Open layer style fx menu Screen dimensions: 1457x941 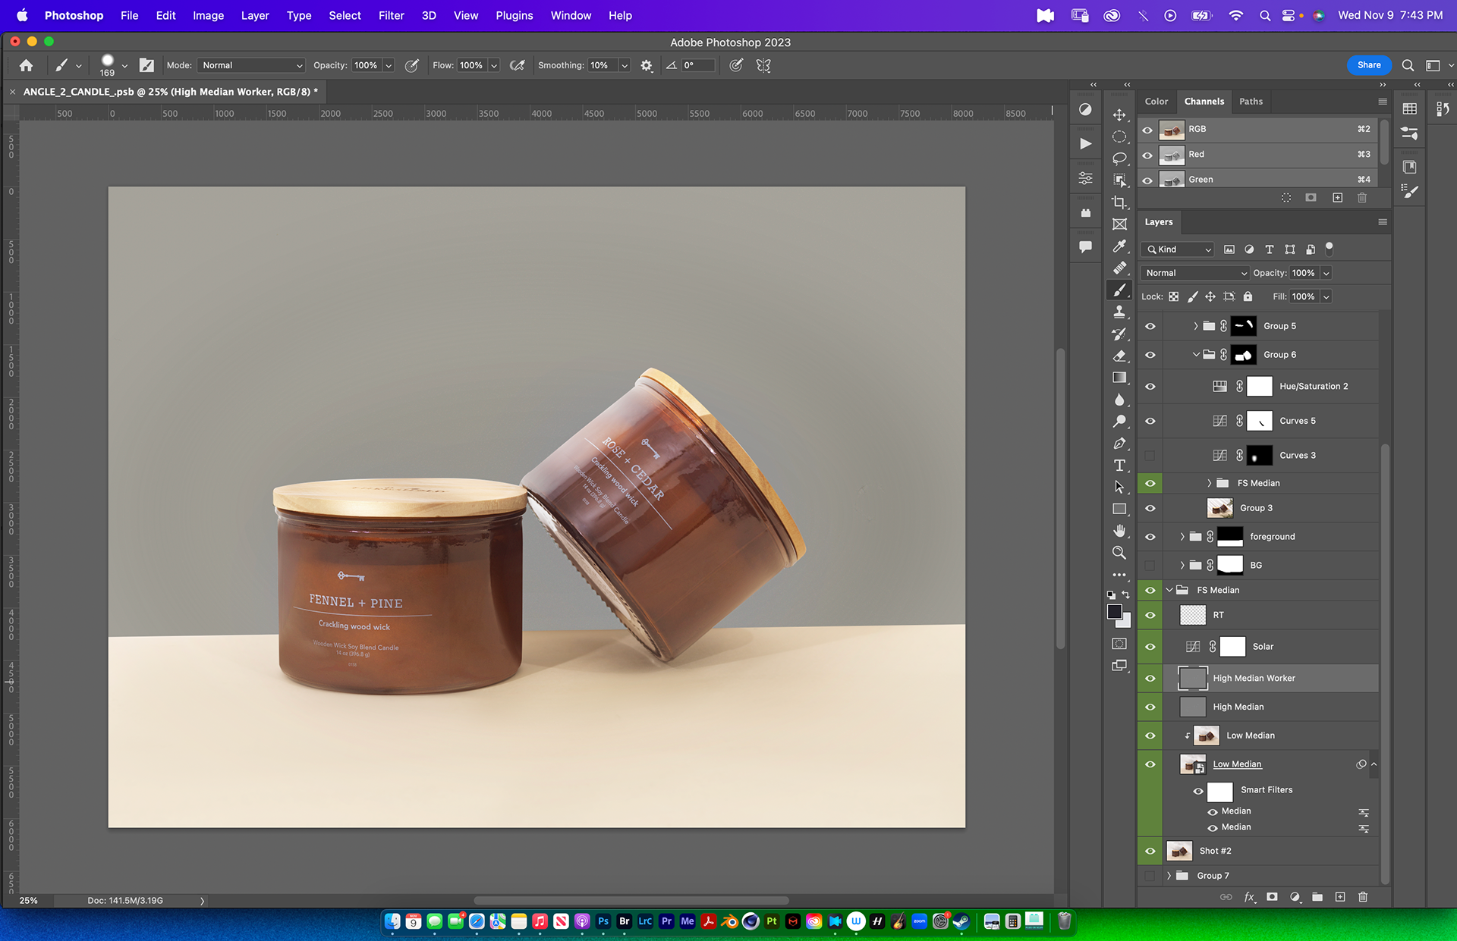(1250, 897)
